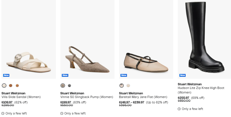Click the clock icon under Vinnie 50 Slingback Pump
Viewport: 231px width, 117px height.
pyautogui.click(x=62, y=113)
